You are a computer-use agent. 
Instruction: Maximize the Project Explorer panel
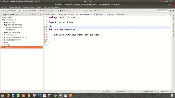click(41, 14)
